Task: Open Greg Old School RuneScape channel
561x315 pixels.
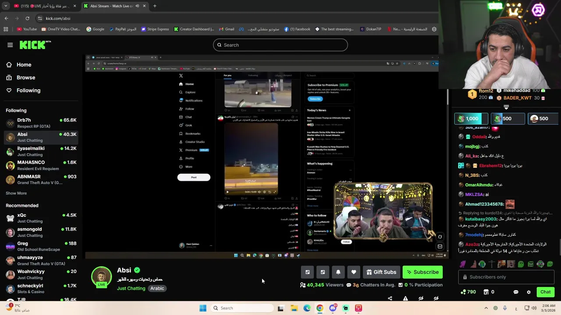Action: click(x=41, y=246)
